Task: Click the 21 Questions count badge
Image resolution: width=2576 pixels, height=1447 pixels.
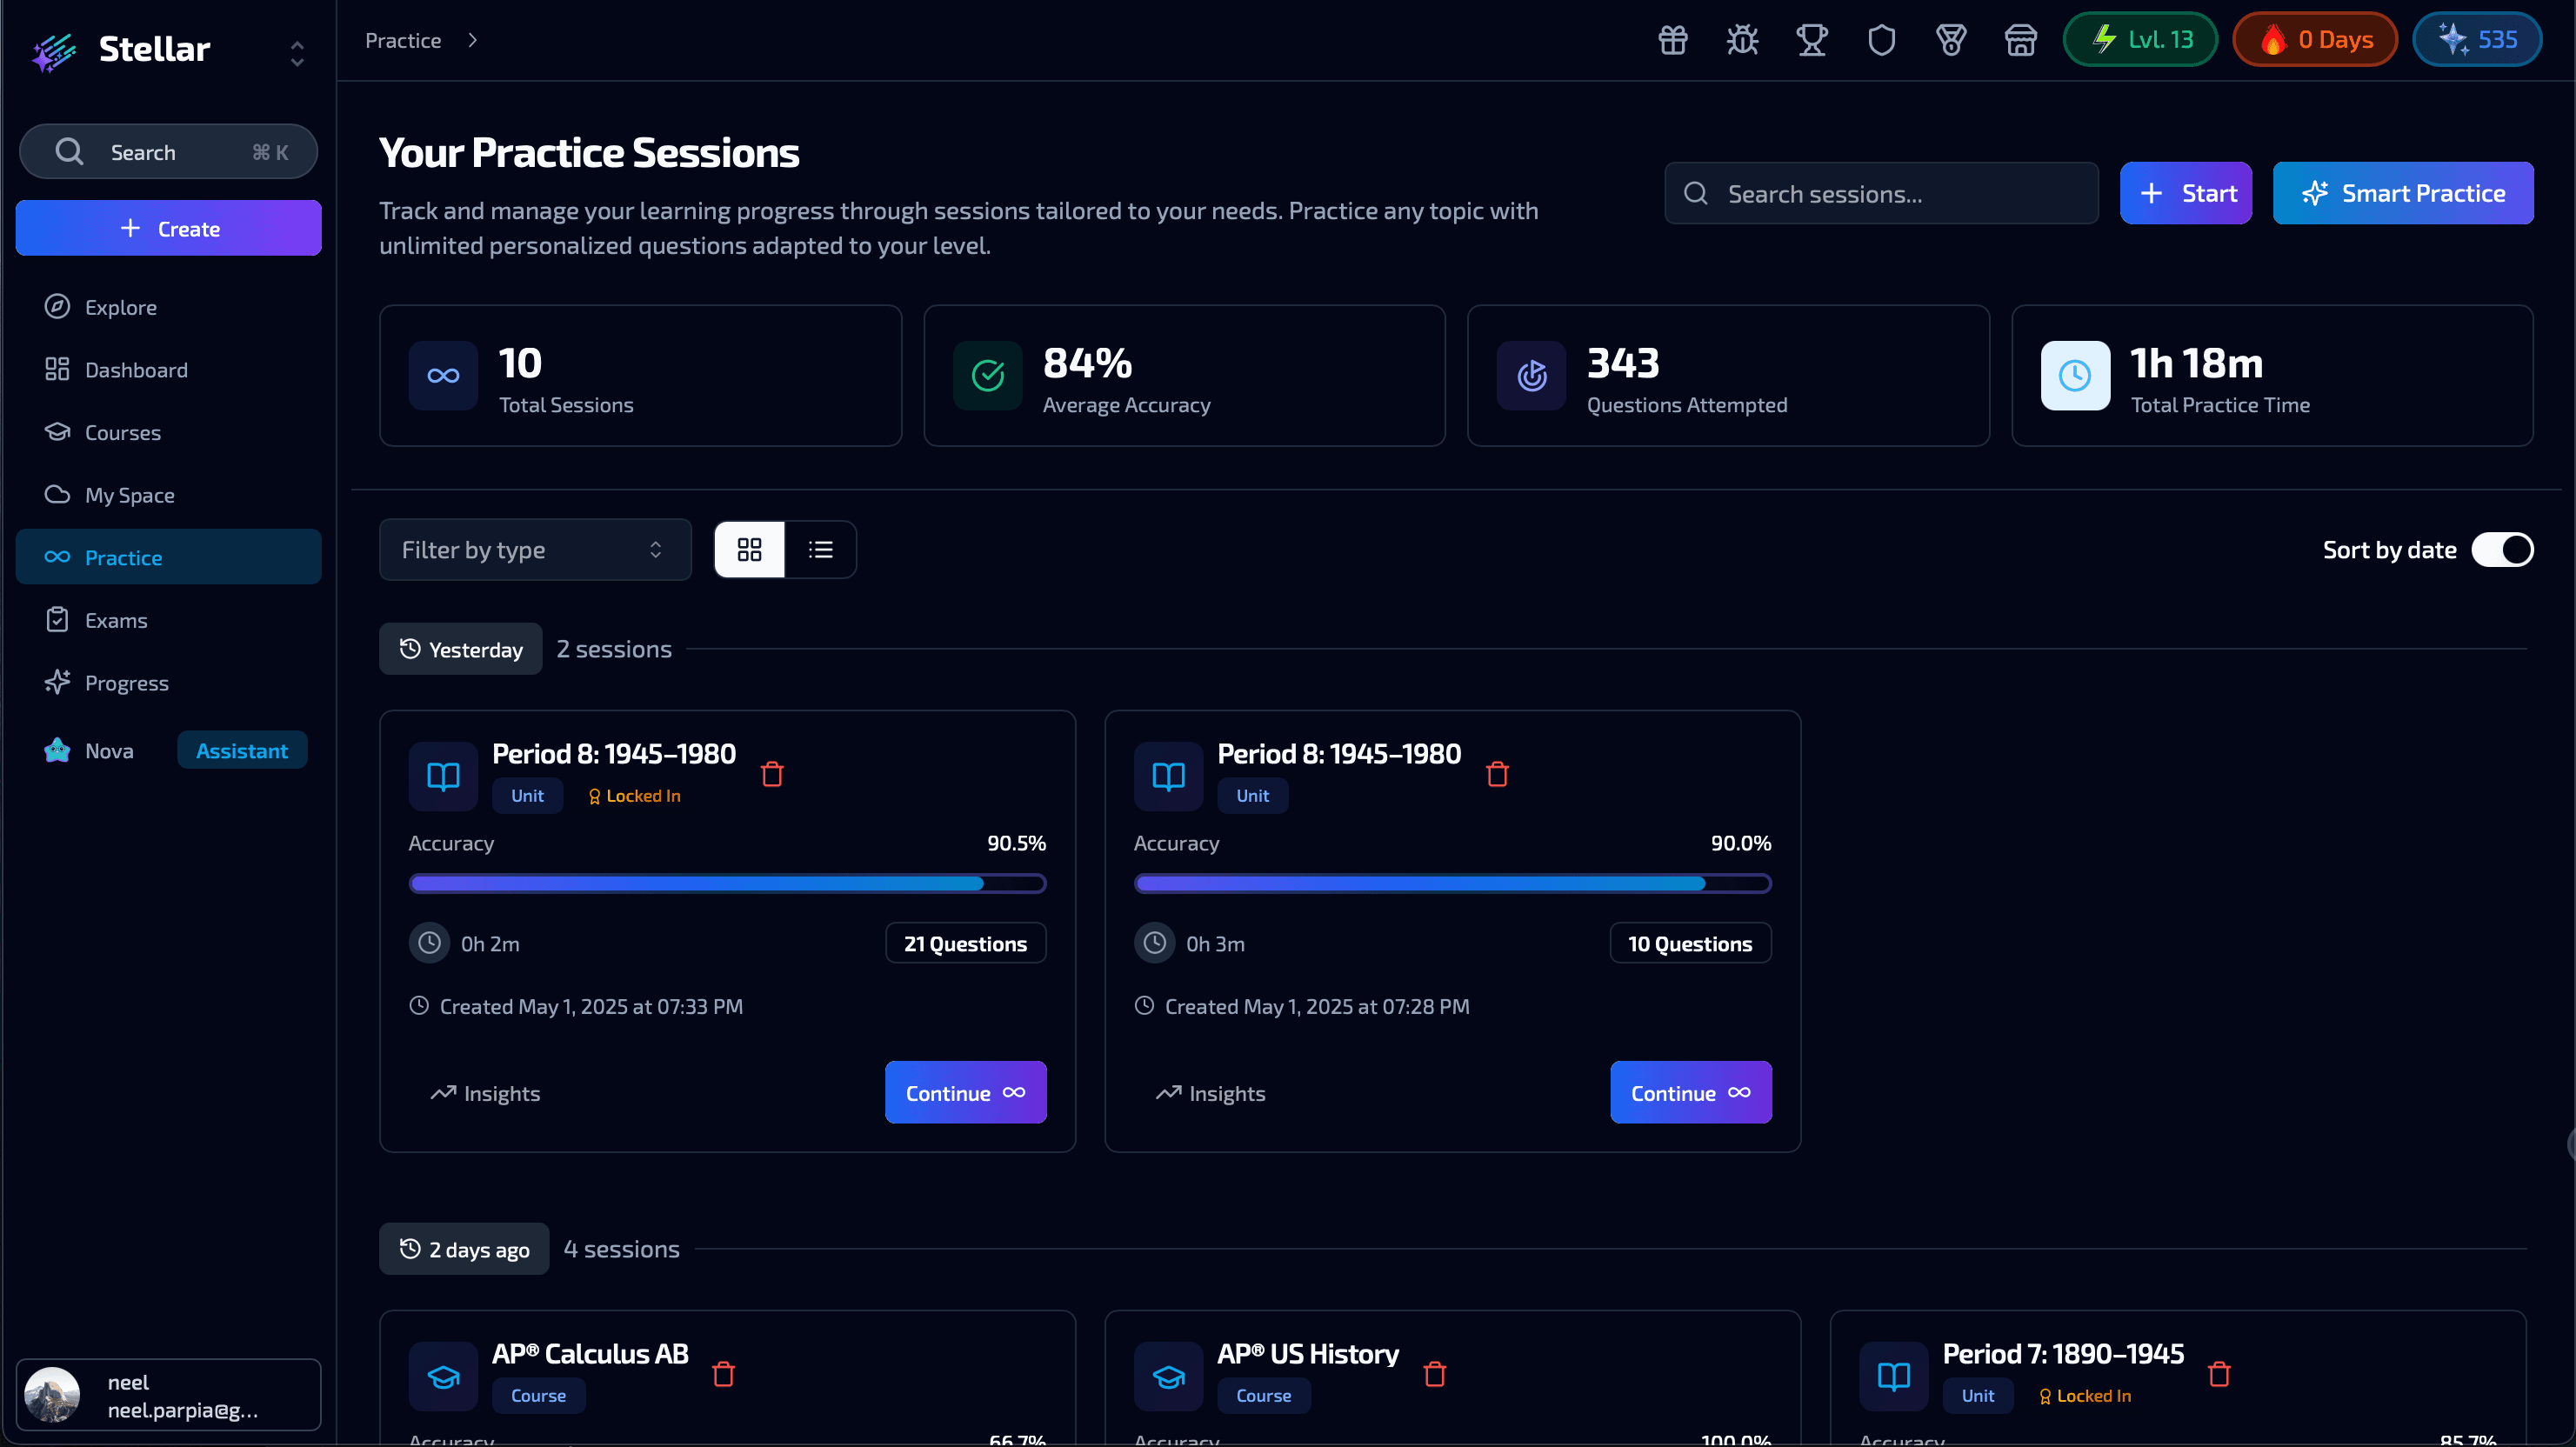Action: (965, 943)
